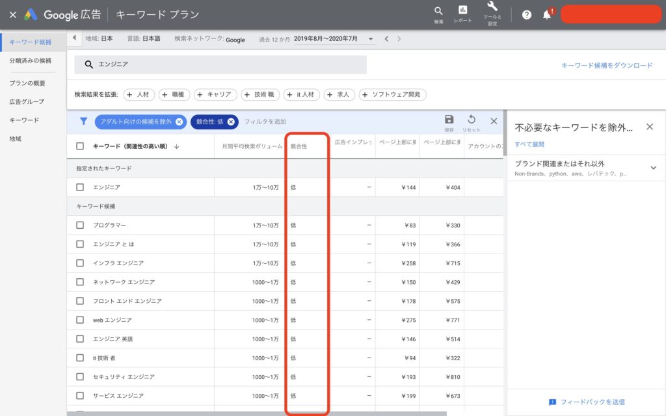Image resolution: width=666 pixels, height=416 pixels.
Task: Close the keyword plan with the X icon
Action: click(13, 15)
